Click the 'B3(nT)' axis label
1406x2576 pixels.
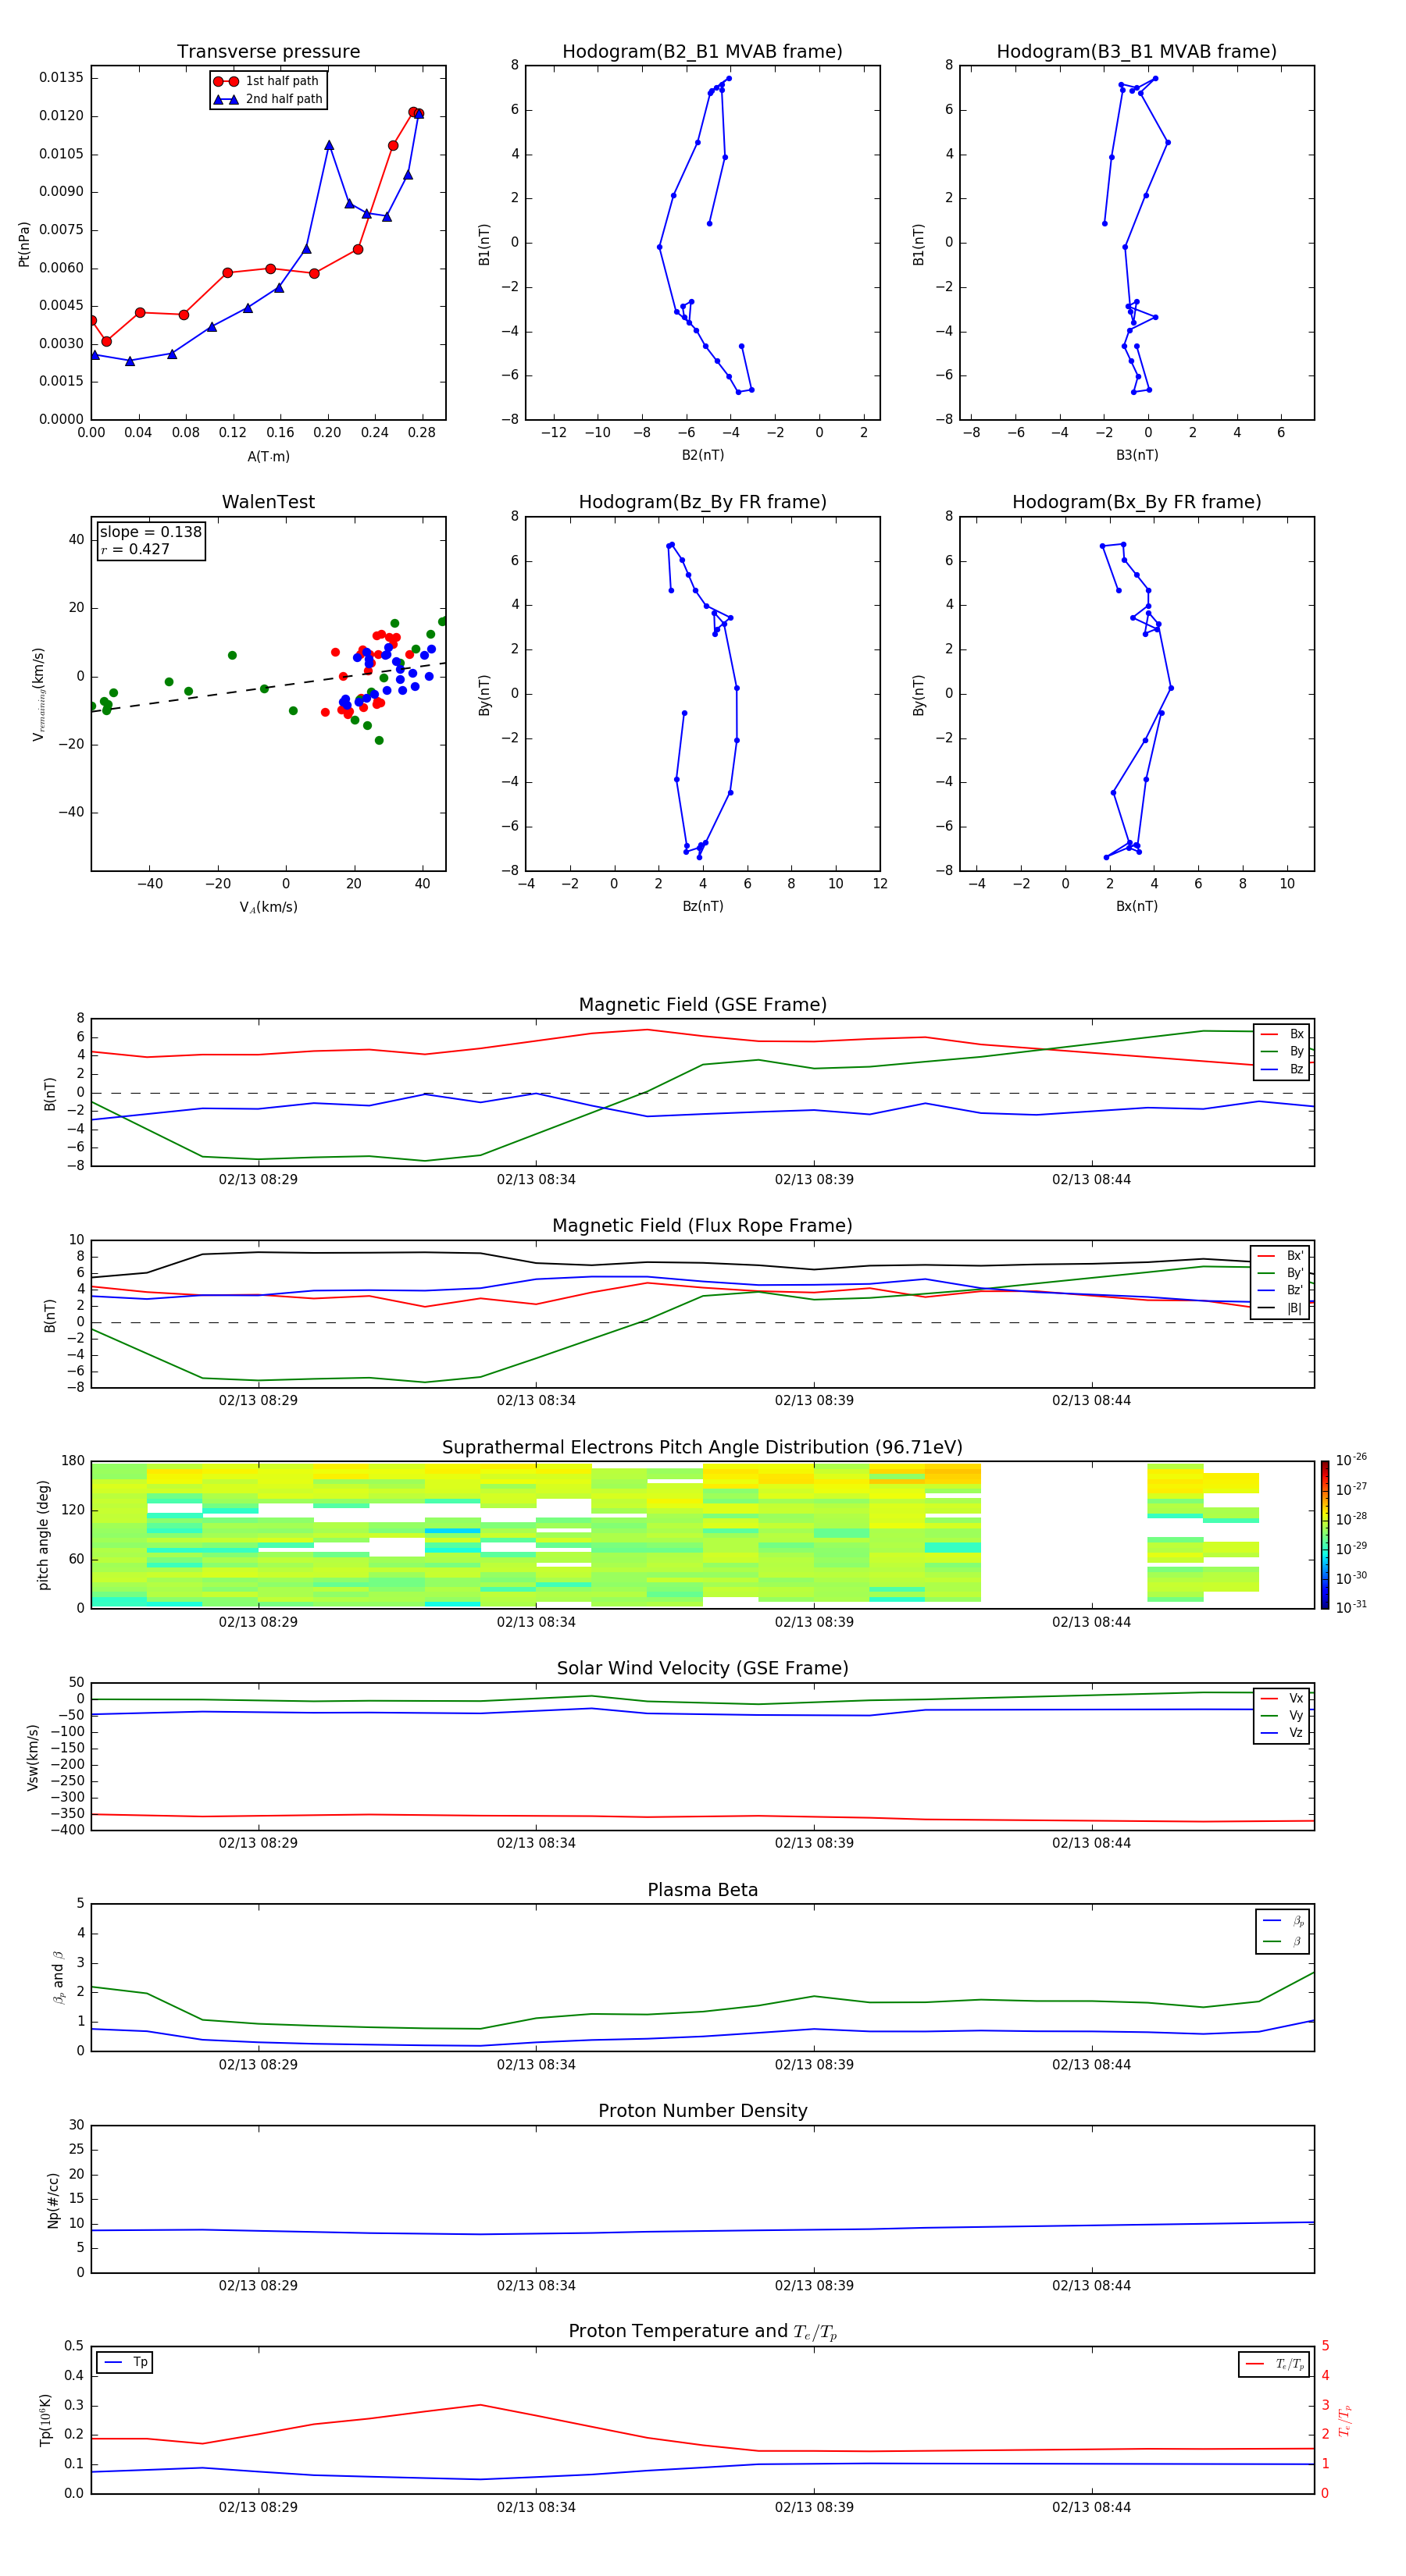pyautogui.click(x=1137, y=455)
